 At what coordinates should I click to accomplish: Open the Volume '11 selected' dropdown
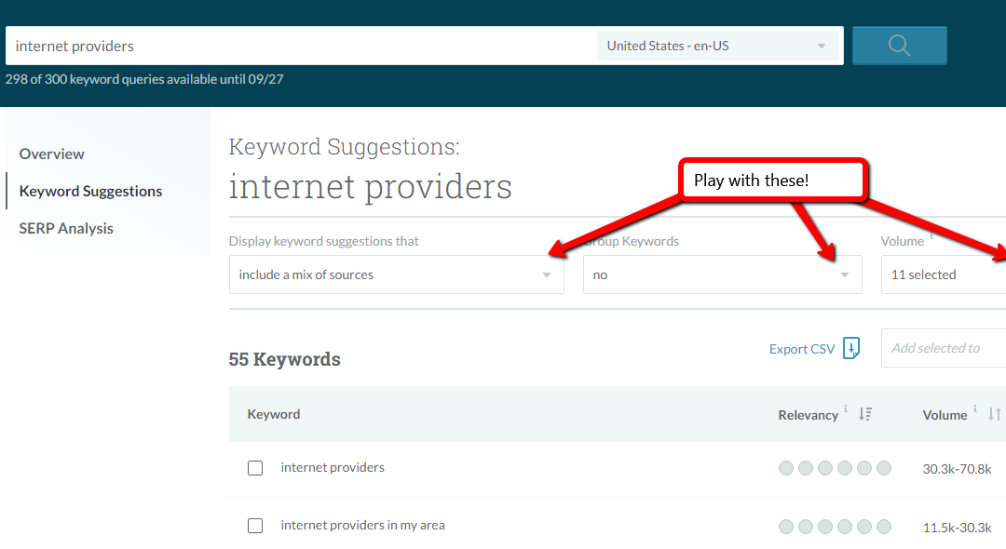(943, 274)
